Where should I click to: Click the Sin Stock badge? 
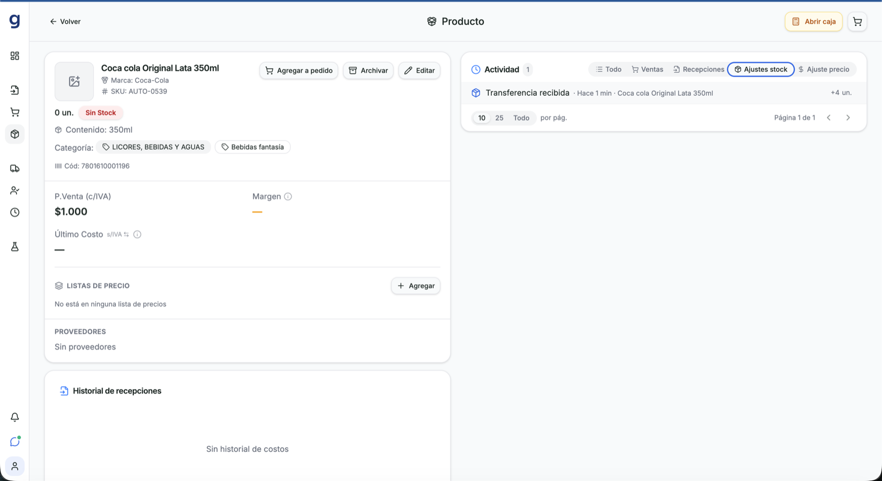coord(100,113)
